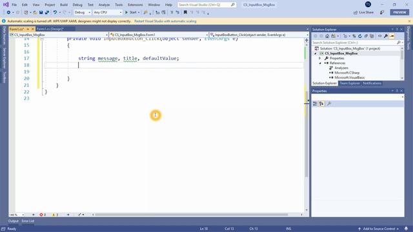Click the Comment Out Lines icon

172,12
